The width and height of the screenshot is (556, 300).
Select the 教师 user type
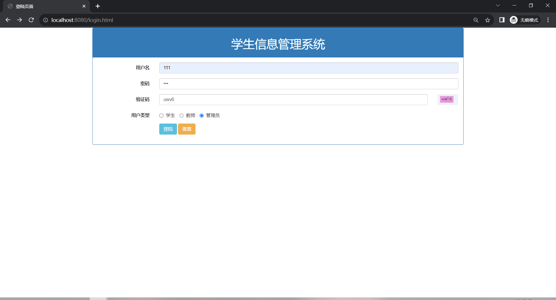click(182, 115)
